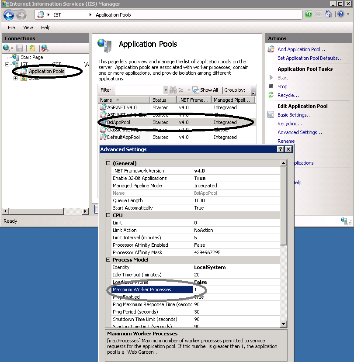Open the Help menu

pos(45,28)
